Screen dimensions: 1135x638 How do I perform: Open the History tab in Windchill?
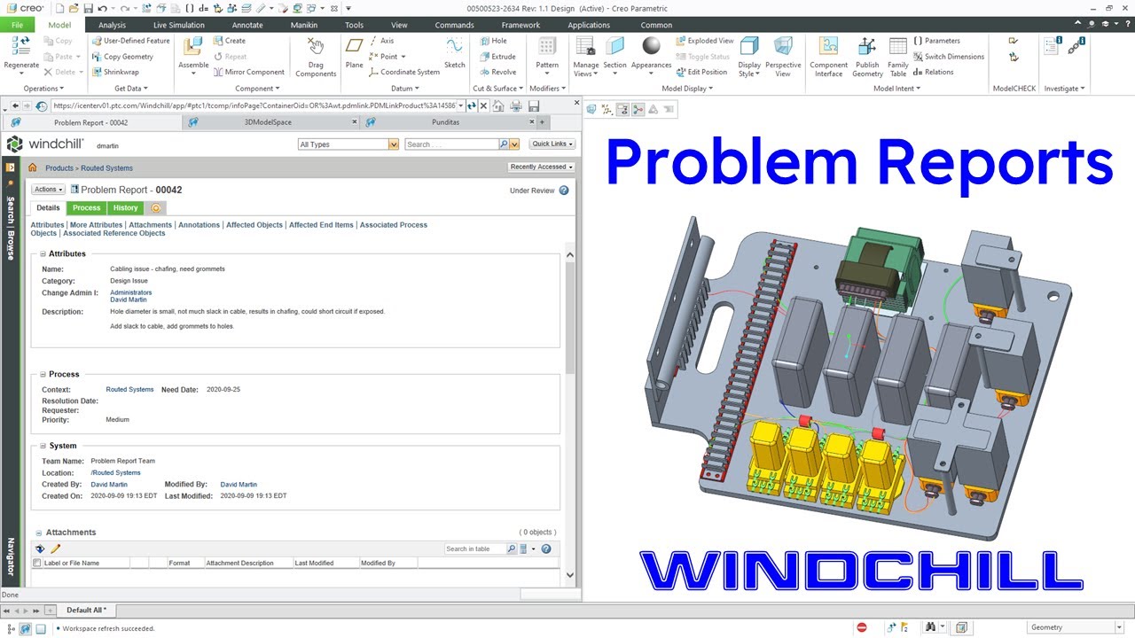click(x=125, y=208)
